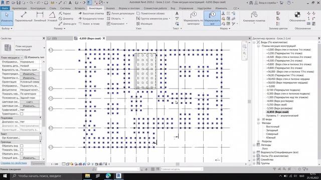Activate the Пометочное облако tool
The height and width of the screenshot is (180, 321).
[x=150, y=13]
